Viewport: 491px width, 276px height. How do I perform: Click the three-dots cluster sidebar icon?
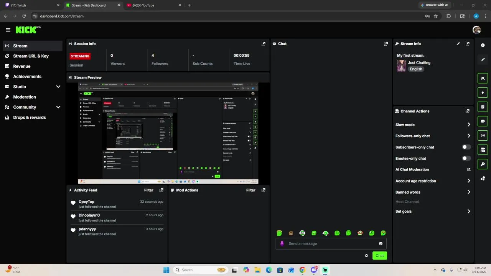(483, 178)
